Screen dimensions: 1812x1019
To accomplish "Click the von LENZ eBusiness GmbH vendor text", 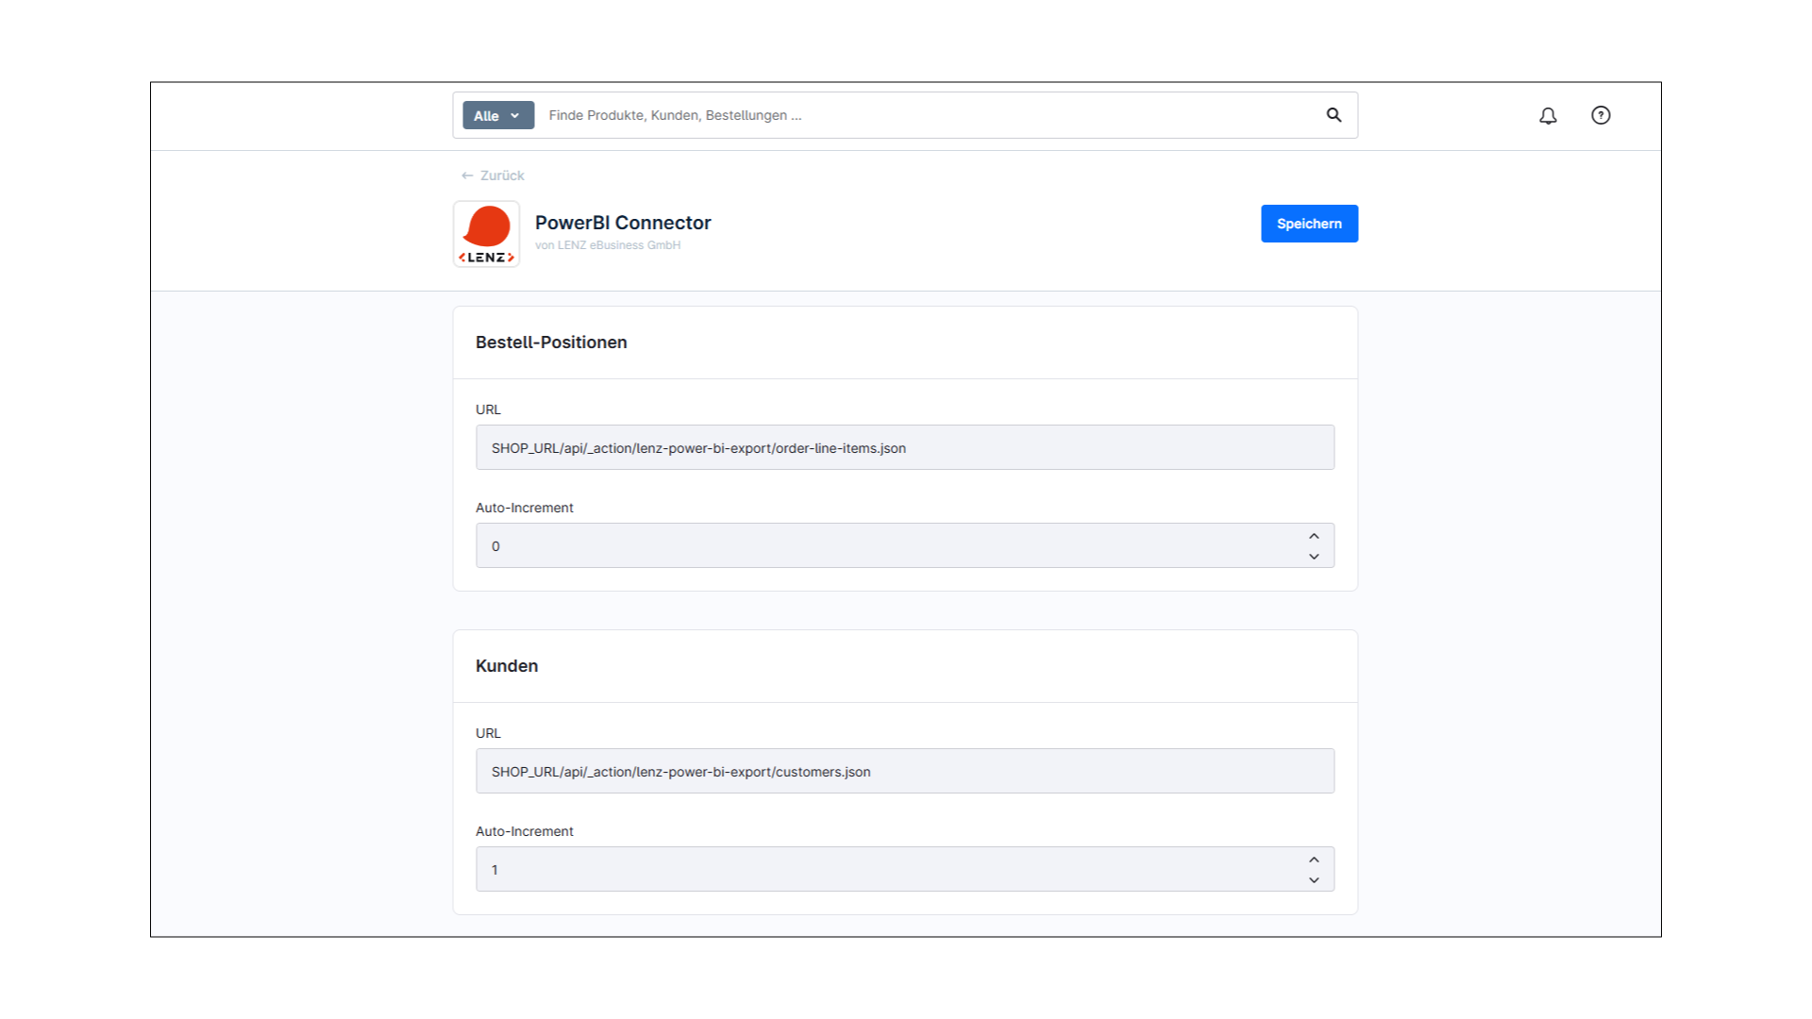I will (x=607, y=245).
